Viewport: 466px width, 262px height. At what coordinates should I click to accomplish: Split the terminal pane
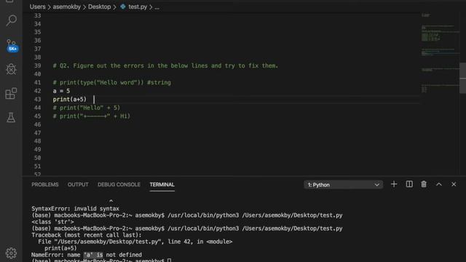[x=409, y=184]
